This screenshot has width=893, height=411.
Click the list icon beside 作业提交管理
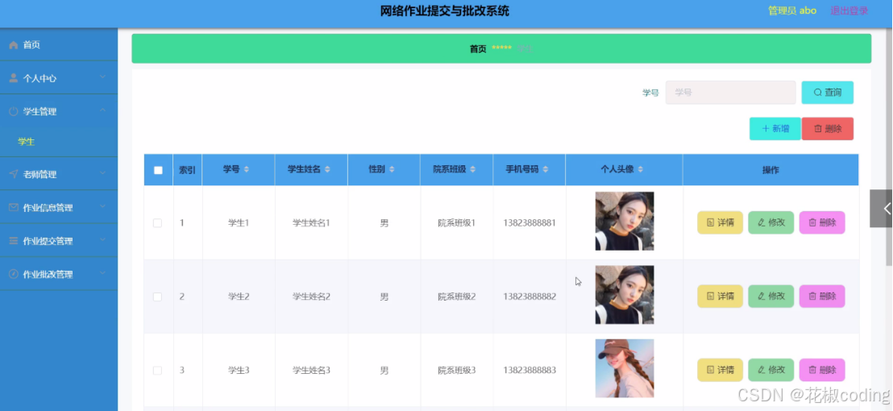[14, 241]
